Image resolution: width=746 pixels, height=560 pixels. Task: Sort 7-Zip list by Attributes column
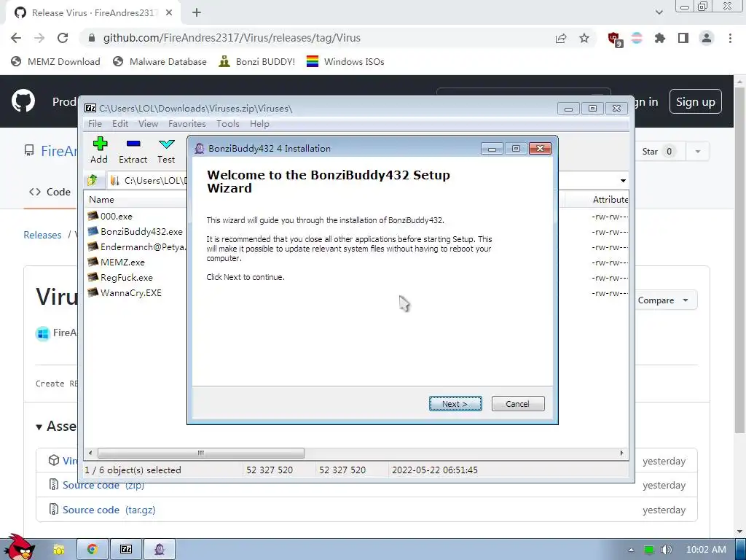610,200
